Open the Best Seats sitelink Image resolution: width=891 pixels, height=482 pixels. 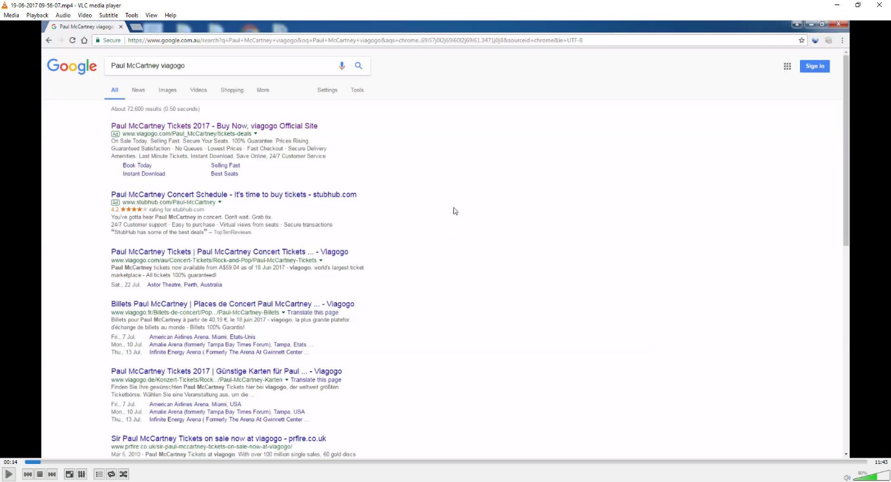pos(224,174)
